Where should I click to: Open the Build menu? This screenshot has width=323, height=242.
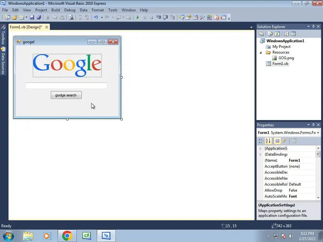pos(56,10)
